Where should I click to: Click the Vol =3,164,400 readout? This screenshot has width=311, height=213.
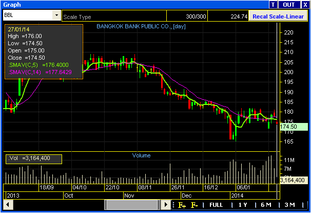34,159
